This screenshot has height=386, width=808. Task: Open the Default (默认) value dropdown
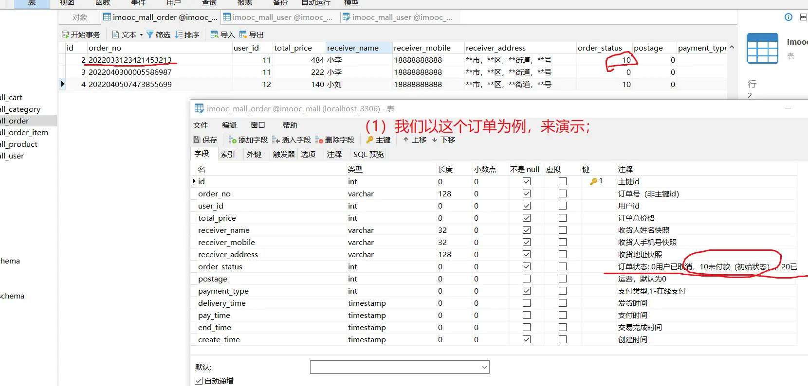pyautogui.click(x=484, y=367)
